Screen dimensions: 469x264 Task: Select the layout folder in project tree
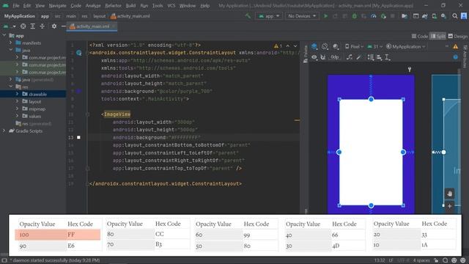pyautogui.click(x=35, y=101)
